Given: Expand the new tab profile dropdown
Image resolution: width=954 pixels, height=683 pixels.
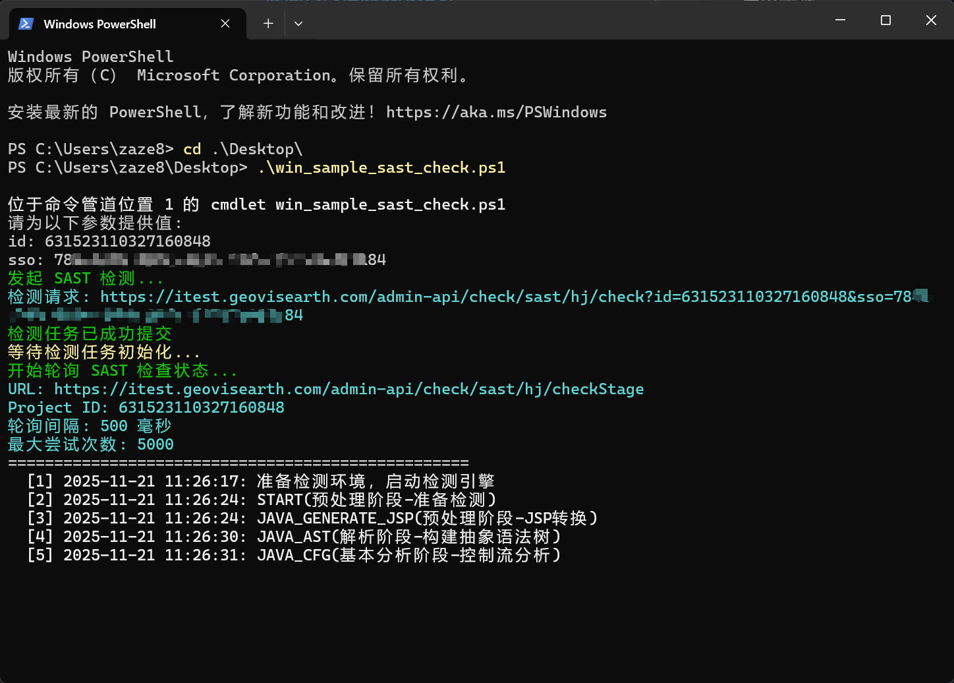Looking at the screenshot, I should pyautogui.click(x=298, y=24).
